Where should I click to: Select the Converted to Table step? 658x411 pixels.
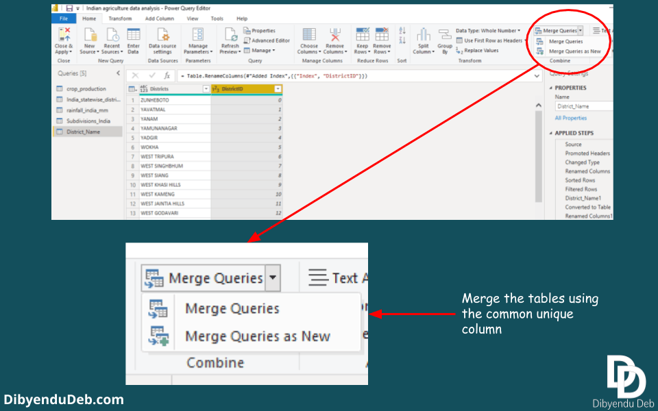pyautogui.click(x=588, y=207)
